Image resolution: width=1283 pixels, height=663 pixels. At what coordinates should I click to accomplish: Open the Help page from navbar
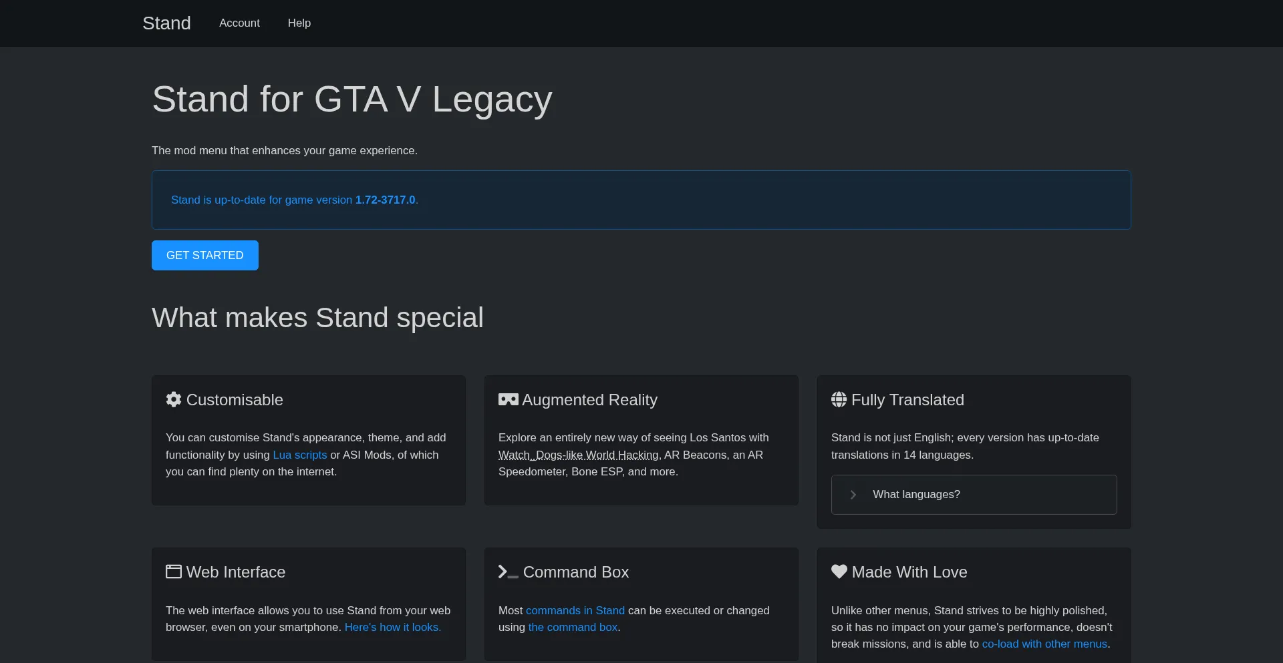[x=299, y=23]
